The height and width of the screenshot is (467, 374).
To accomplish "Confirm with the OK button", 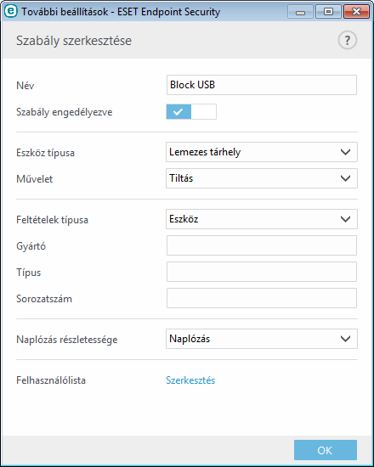I will coord(326,450).
